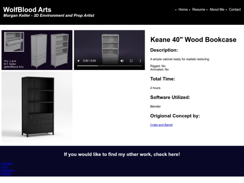Open the video's three-dot options menu

pos(140,61)
